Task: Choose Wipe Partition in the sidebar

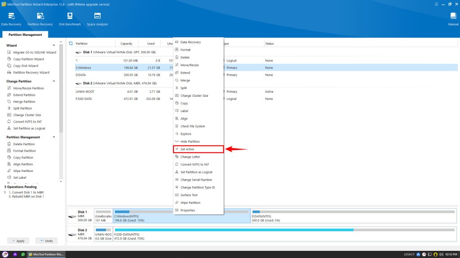Action: pos(20,171)
